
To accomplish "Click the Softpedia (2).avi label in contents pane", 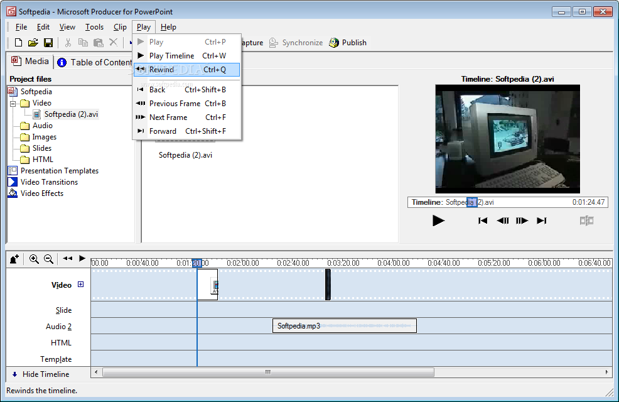I will click(186, 155).
